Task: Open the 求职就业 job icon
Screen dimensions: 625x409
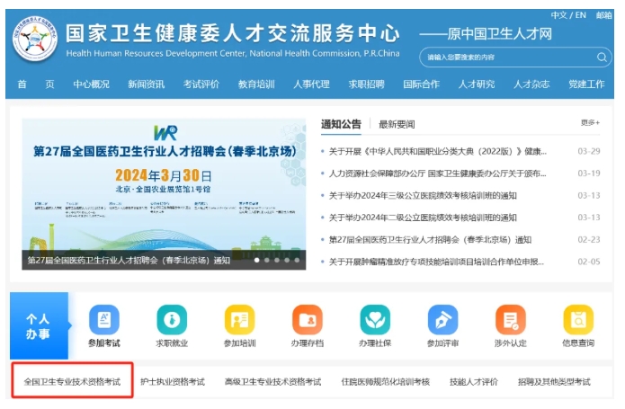Action: tap(172, 321)
